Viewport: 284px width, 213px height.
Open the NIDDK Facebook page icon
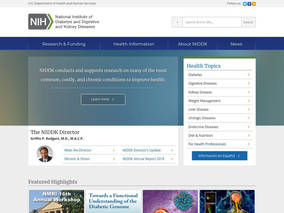(x=249, y=4)
